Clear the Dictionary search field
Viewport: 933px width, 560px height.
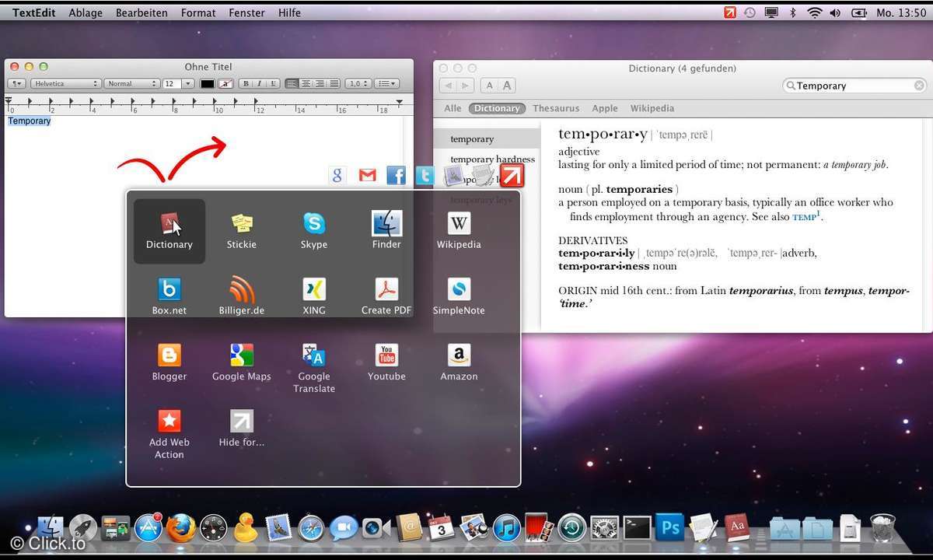[x=919, y=86]
